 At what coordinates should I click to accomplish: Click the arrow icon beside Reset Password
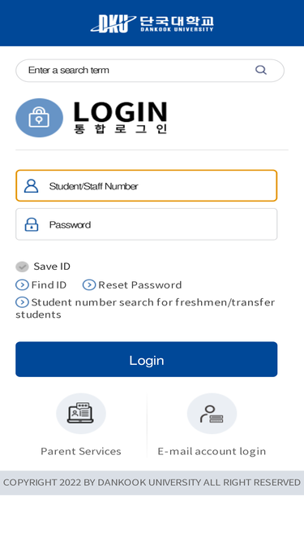pos(89,285)
